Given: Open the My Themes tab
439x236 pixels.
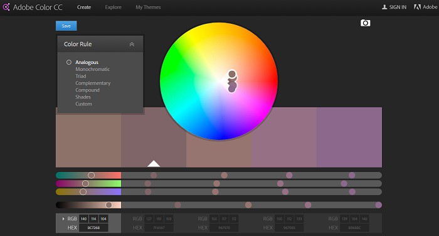Looking at the screenshot, I should click(x=148, y=8).
